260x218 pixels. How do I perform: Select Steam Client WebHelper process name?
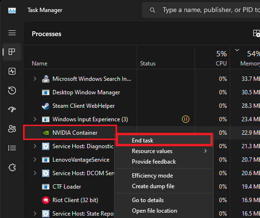click(x=83, y=106)
